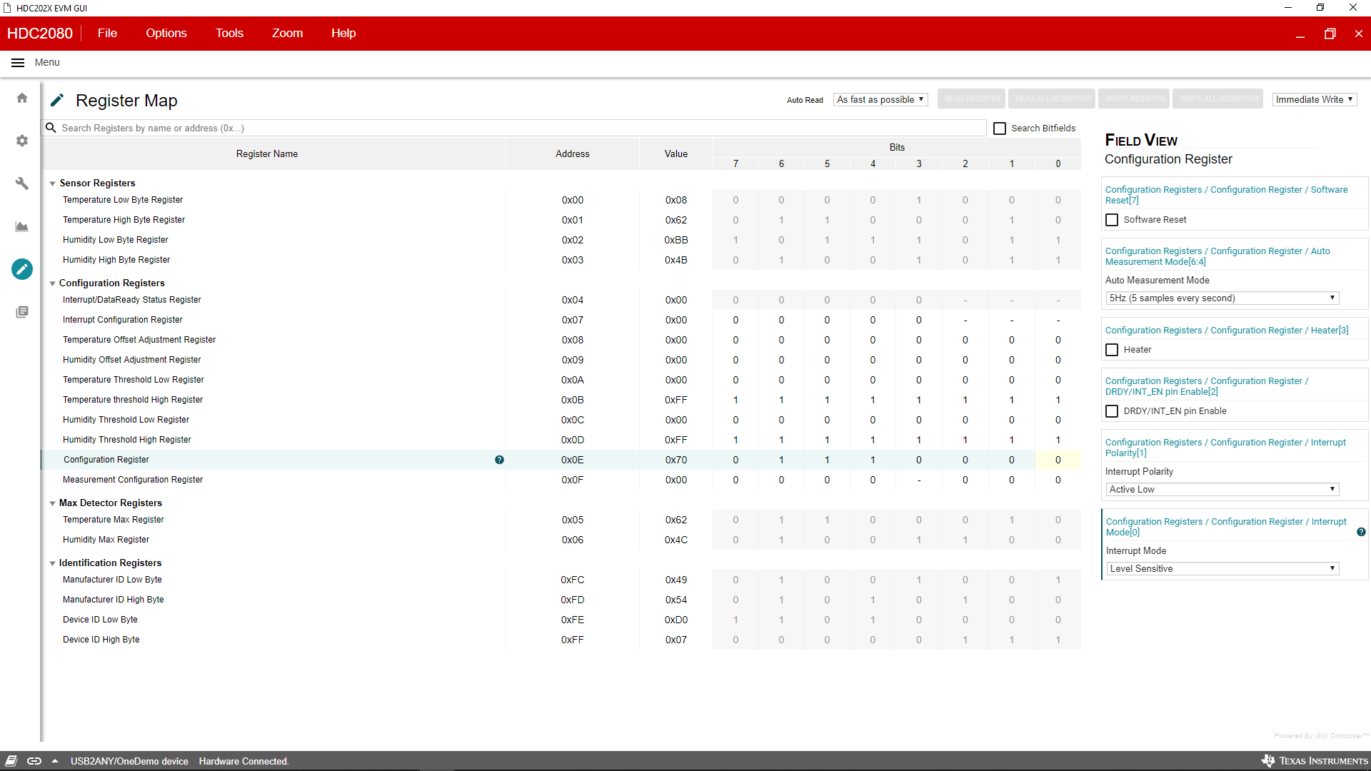
Task: Go to Home page sidebar icon
Action: coord(22,98)
